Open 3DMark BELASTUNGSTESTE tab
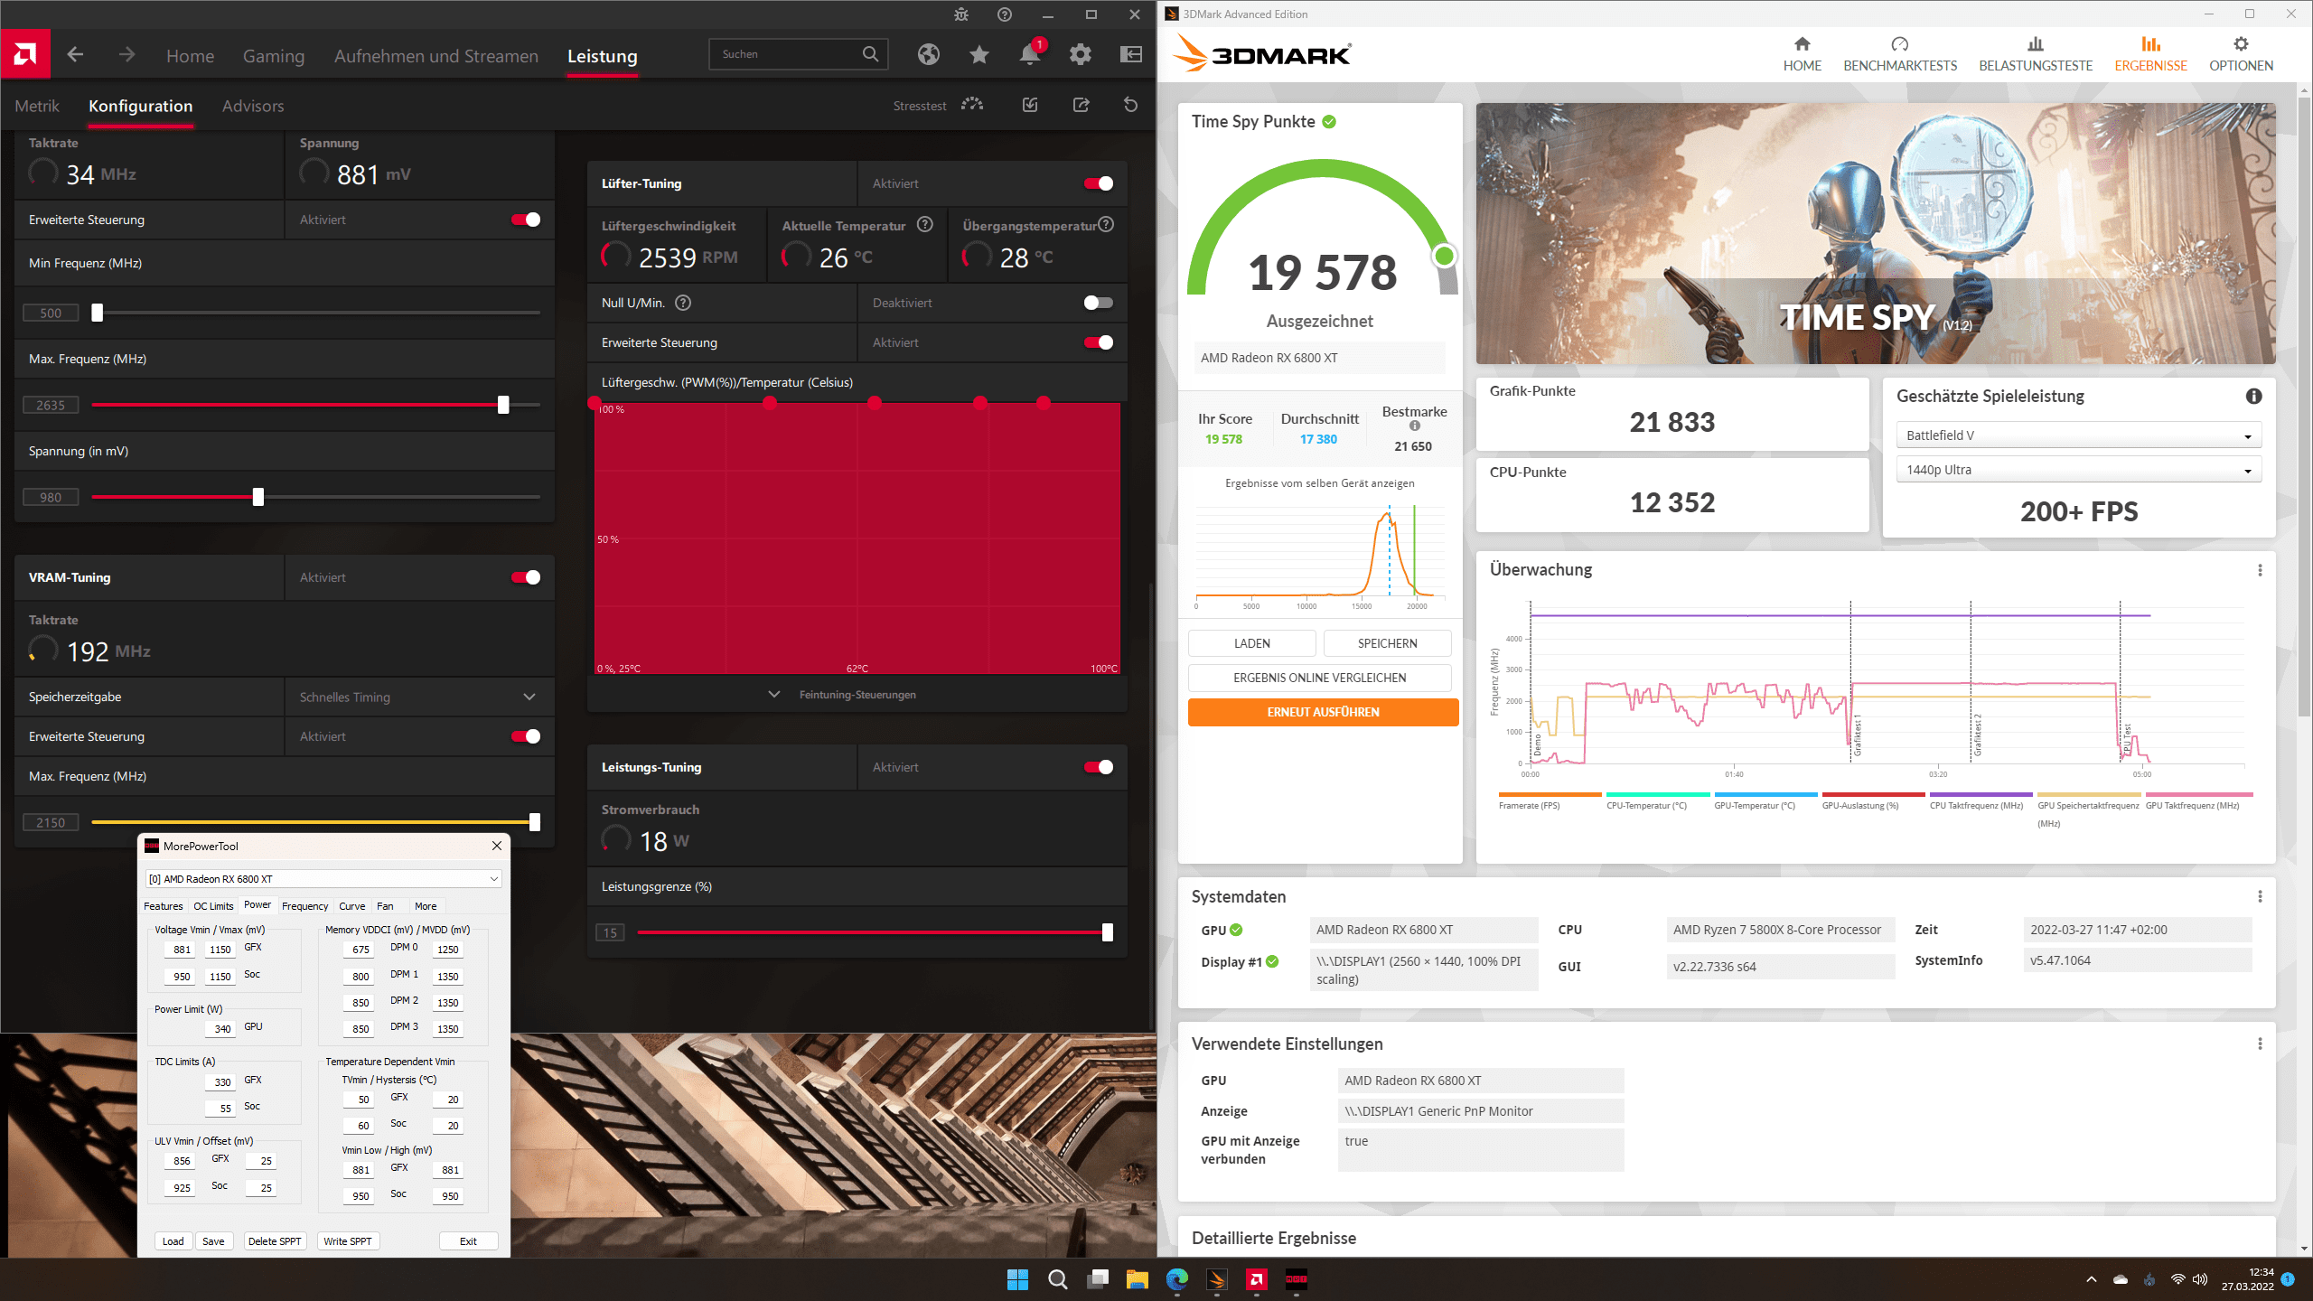 (2036, 54)
